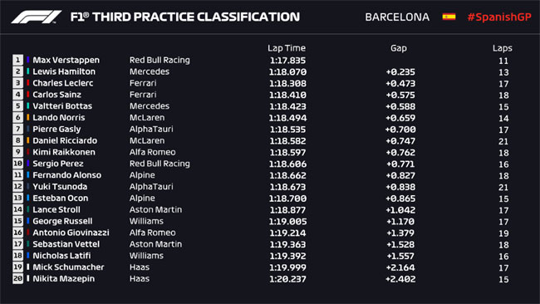Image resolution: width=540 pixels, height=304 pixels.
Task: Click Red Bull Racing team for Sergio Perez
Action: tap(160, 164)
